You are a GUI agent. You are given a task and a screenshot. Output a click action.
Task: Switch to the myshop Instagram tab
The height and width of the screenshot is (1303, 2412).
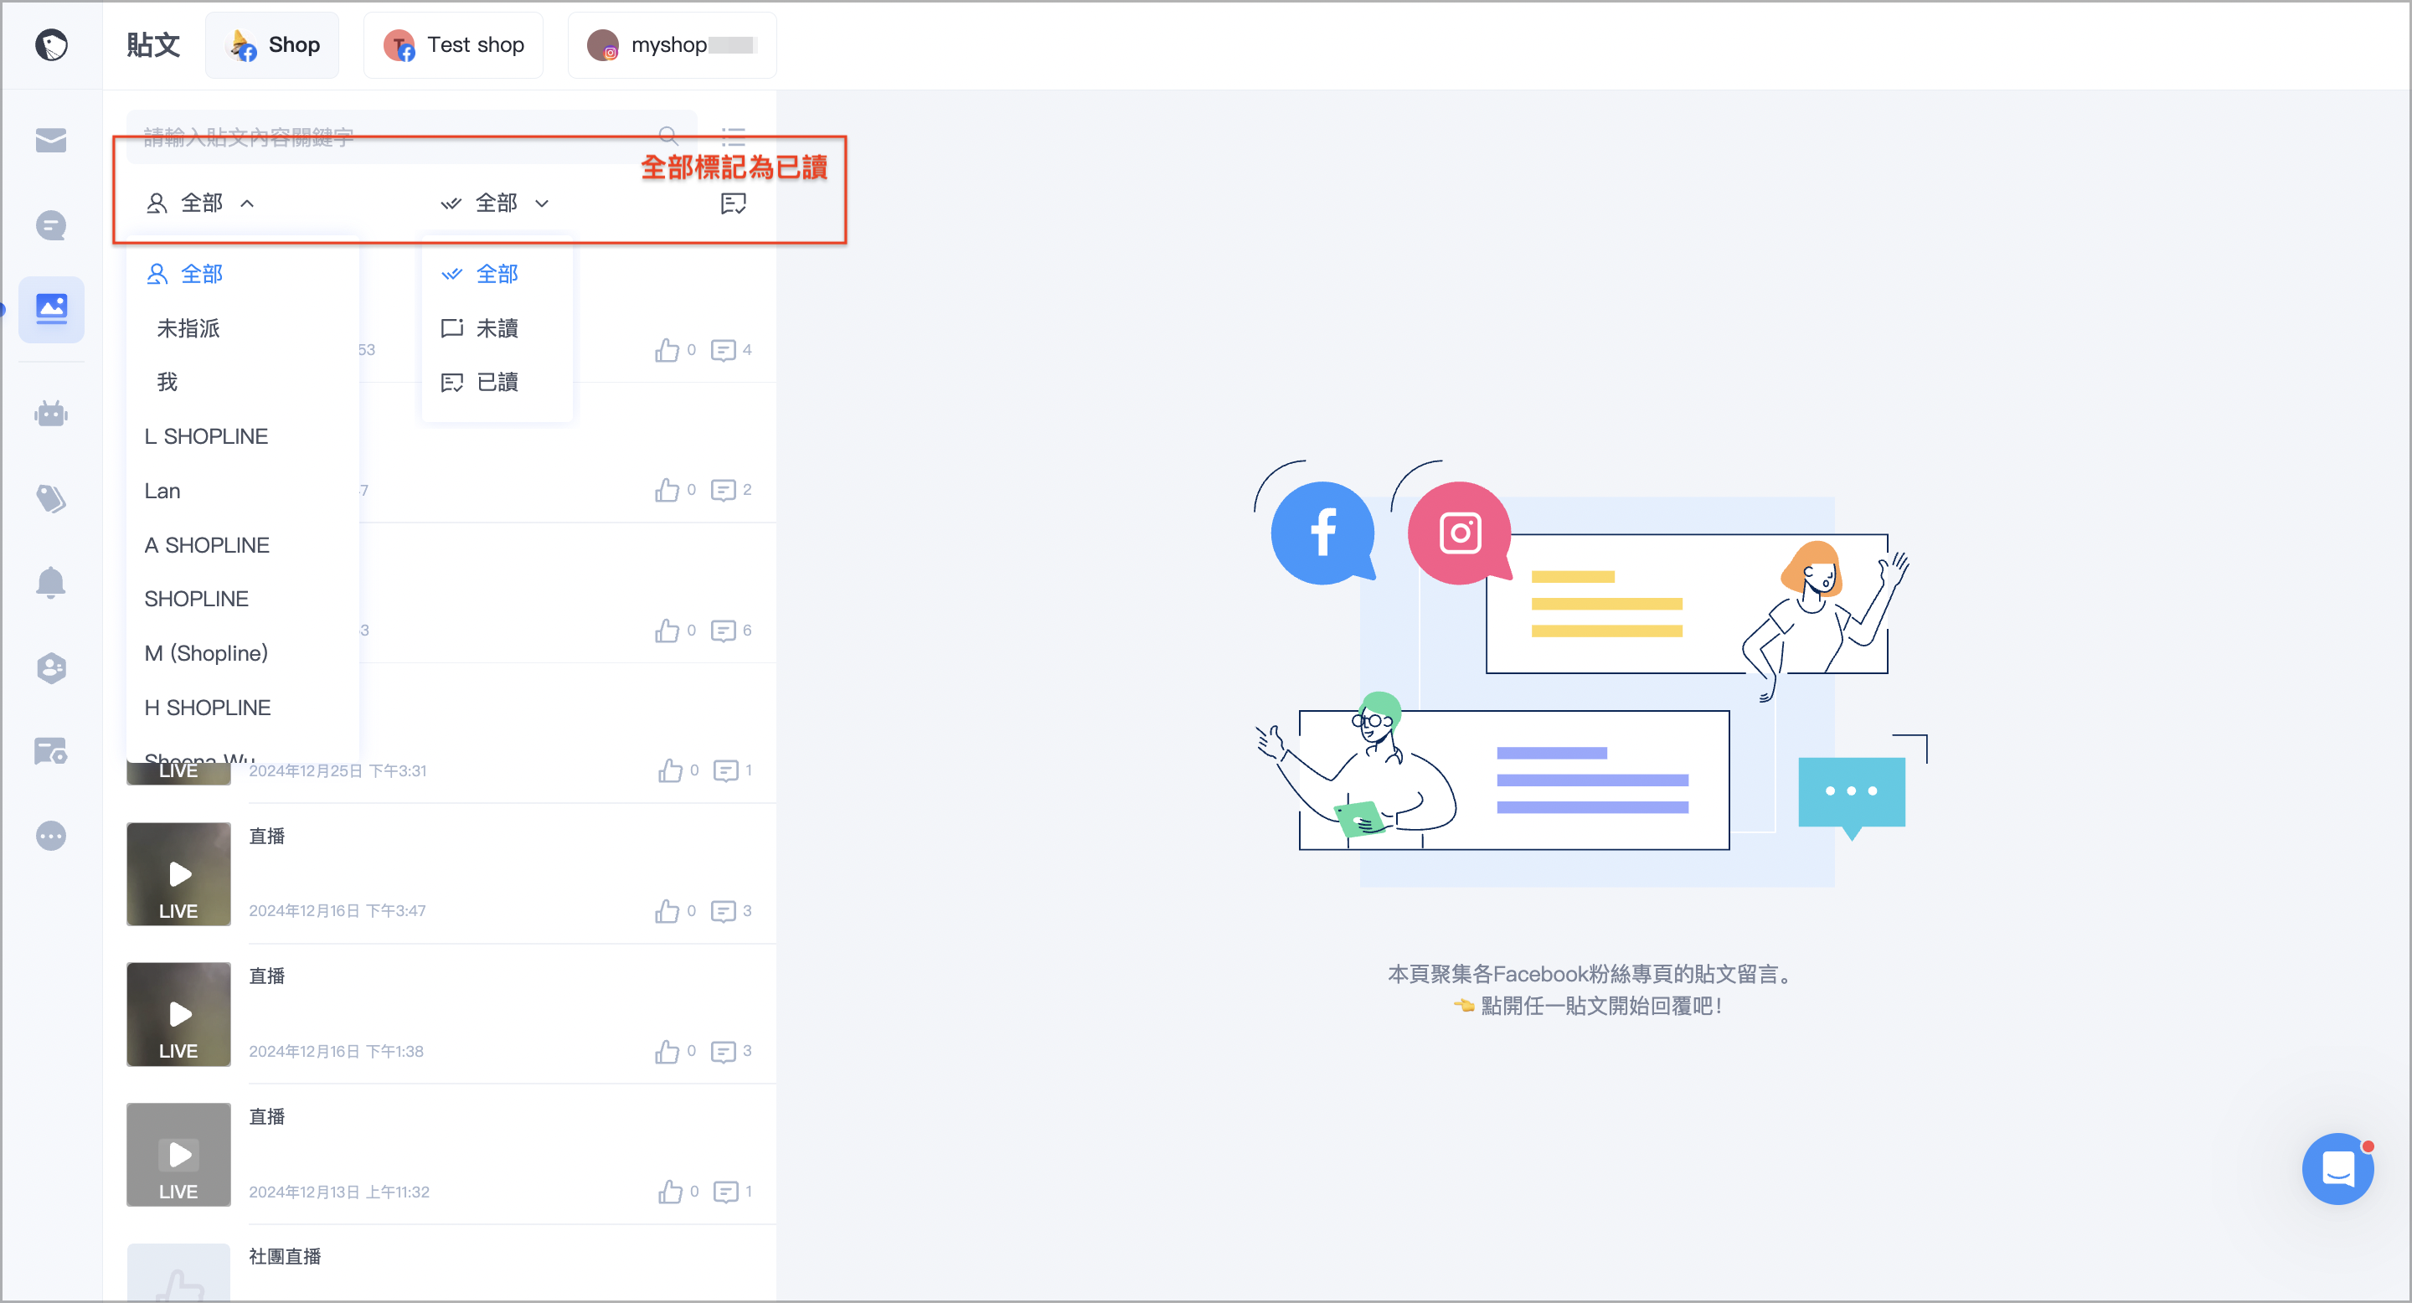pyautogui.click(x=672, y=45)
